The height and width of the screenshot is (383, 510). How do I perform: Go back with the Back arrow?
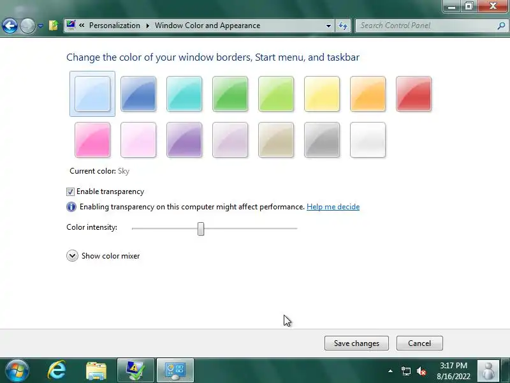(x=10, y=26)
